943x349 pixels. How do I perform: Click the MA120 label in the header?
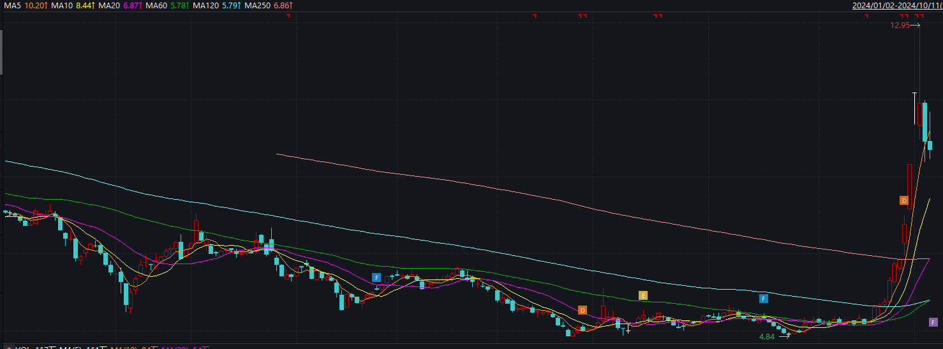click(x=205, y=6)
